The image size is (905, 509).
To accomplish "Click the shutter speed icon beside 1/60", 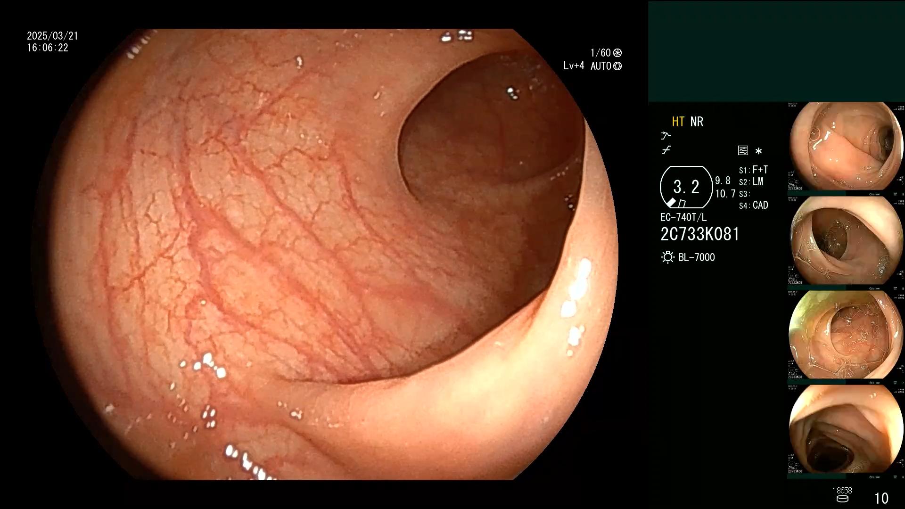I will [x=617, y=53].
